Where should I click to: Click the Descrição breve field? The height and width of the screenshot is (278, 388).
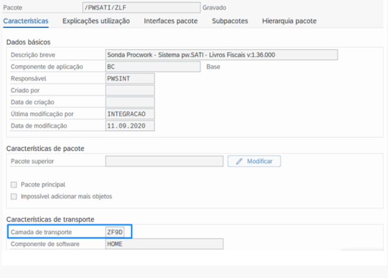[x=222, y=55]
